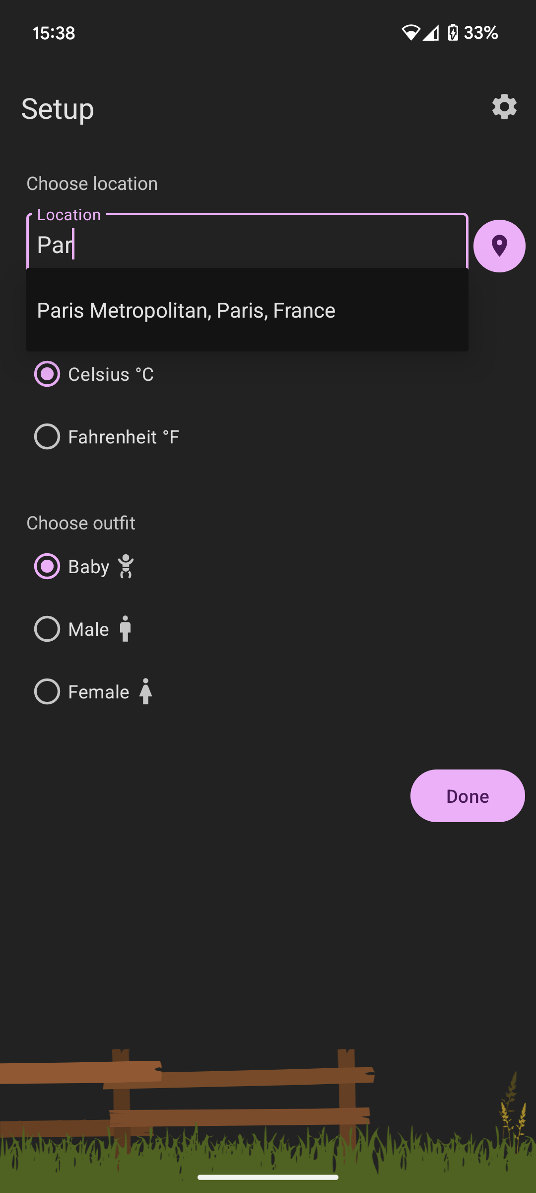Screen dimensions: 536x1193
Task: Choose Paris Metropolitan, Paris, France suggestion
Action: tap(187, 311)
